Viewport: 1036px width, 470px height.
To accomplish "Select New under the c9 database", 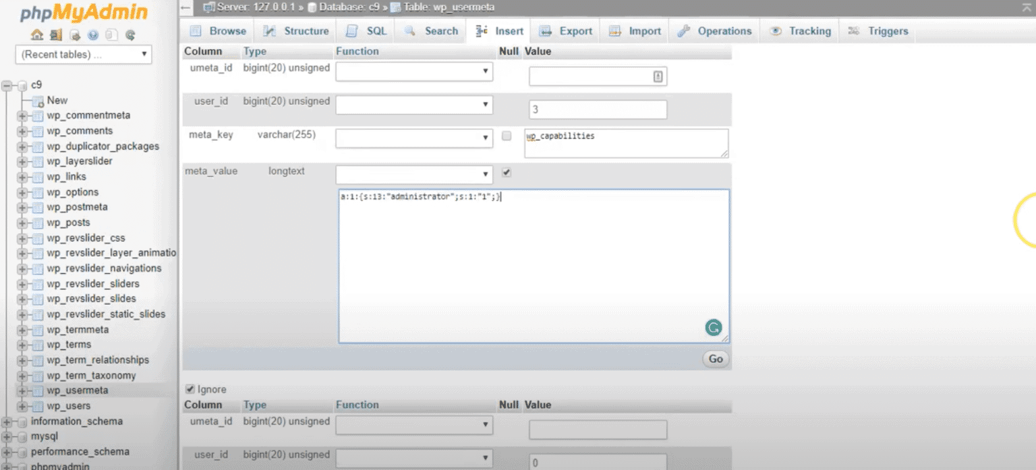I will [57, 100].
